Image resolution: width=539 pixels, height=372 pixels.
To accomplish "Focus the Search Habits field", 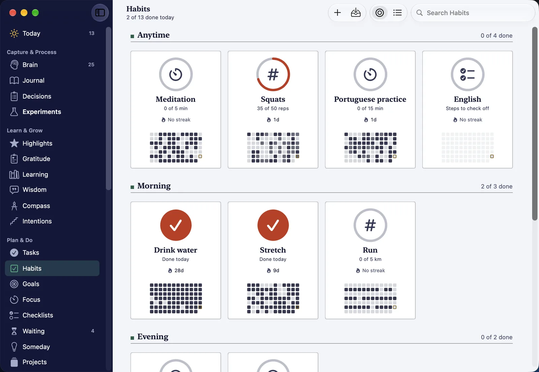I will point(473,13).
